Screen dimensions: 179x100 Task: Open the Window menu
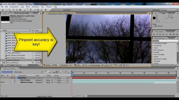[x=49, y=7]
